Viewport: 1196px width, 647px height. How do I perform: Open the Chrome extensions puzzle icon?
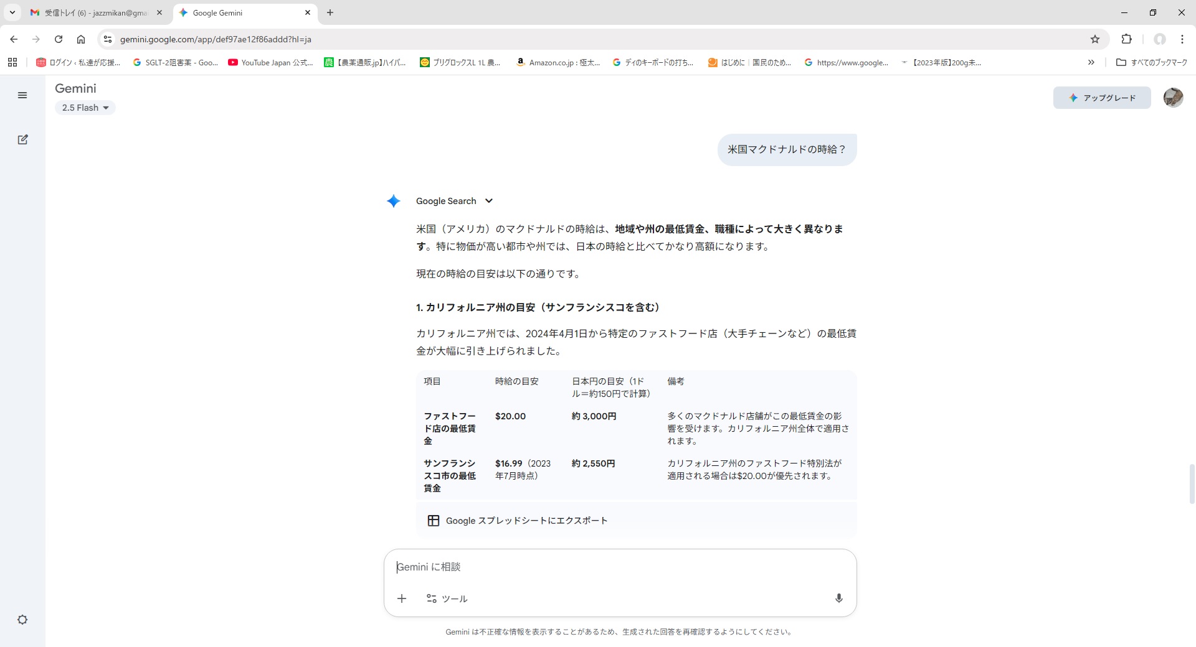[x=1126, y=39]
